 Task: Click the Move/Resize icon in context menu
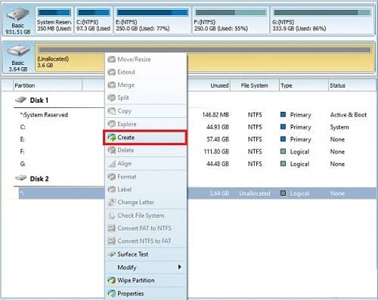click(x=111, y=60)
